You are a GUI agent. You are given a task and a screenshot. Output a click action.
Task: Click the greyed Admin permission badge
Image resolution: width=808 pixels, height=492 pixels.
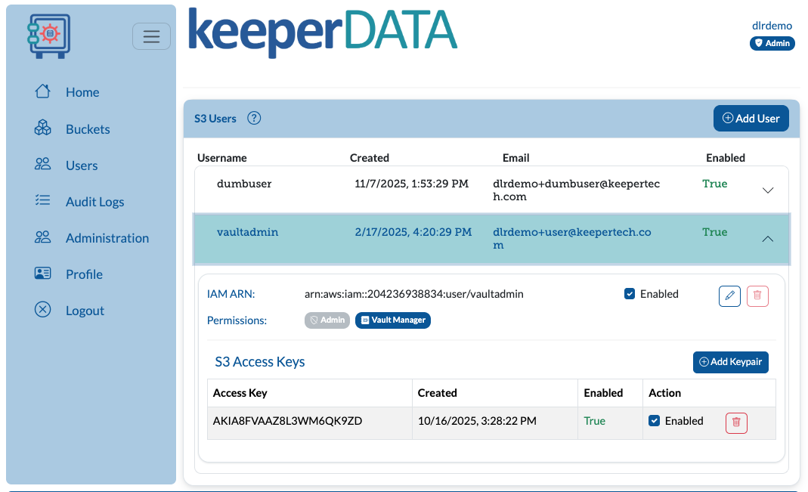[327, 320]
